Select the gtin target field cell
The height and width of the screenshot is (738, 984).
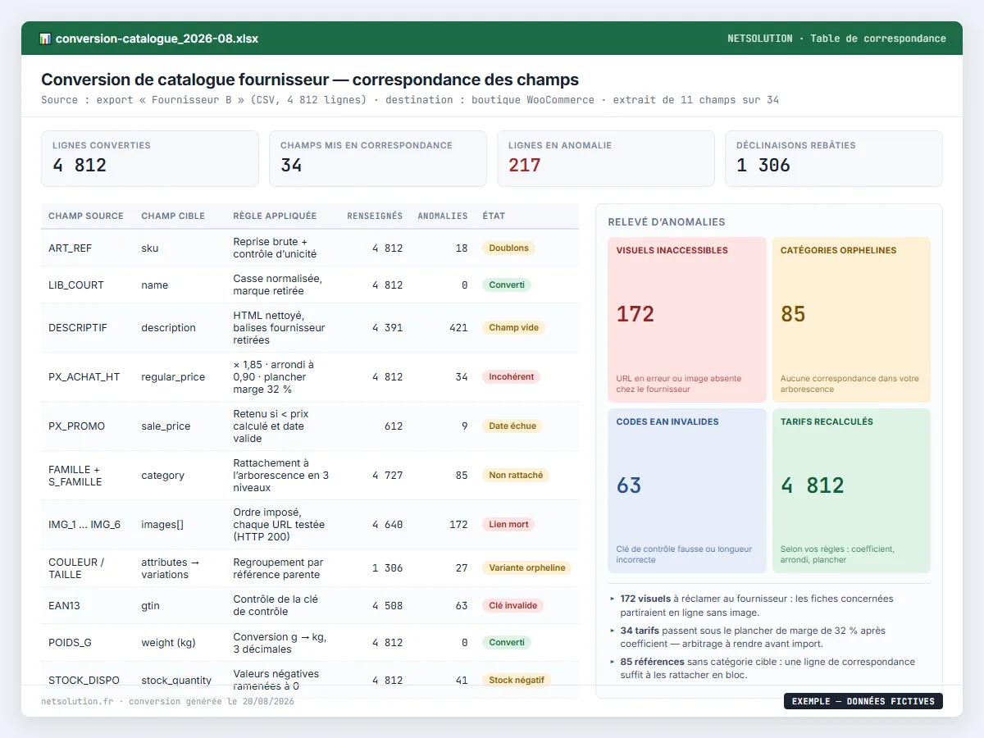pos(150,605)
